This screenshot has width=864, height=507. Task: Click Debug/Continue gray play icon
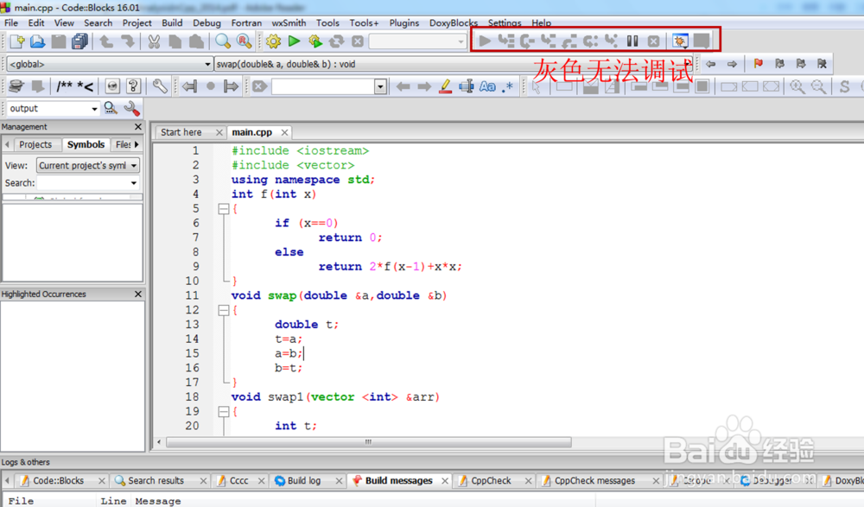(x=485, y=41)
